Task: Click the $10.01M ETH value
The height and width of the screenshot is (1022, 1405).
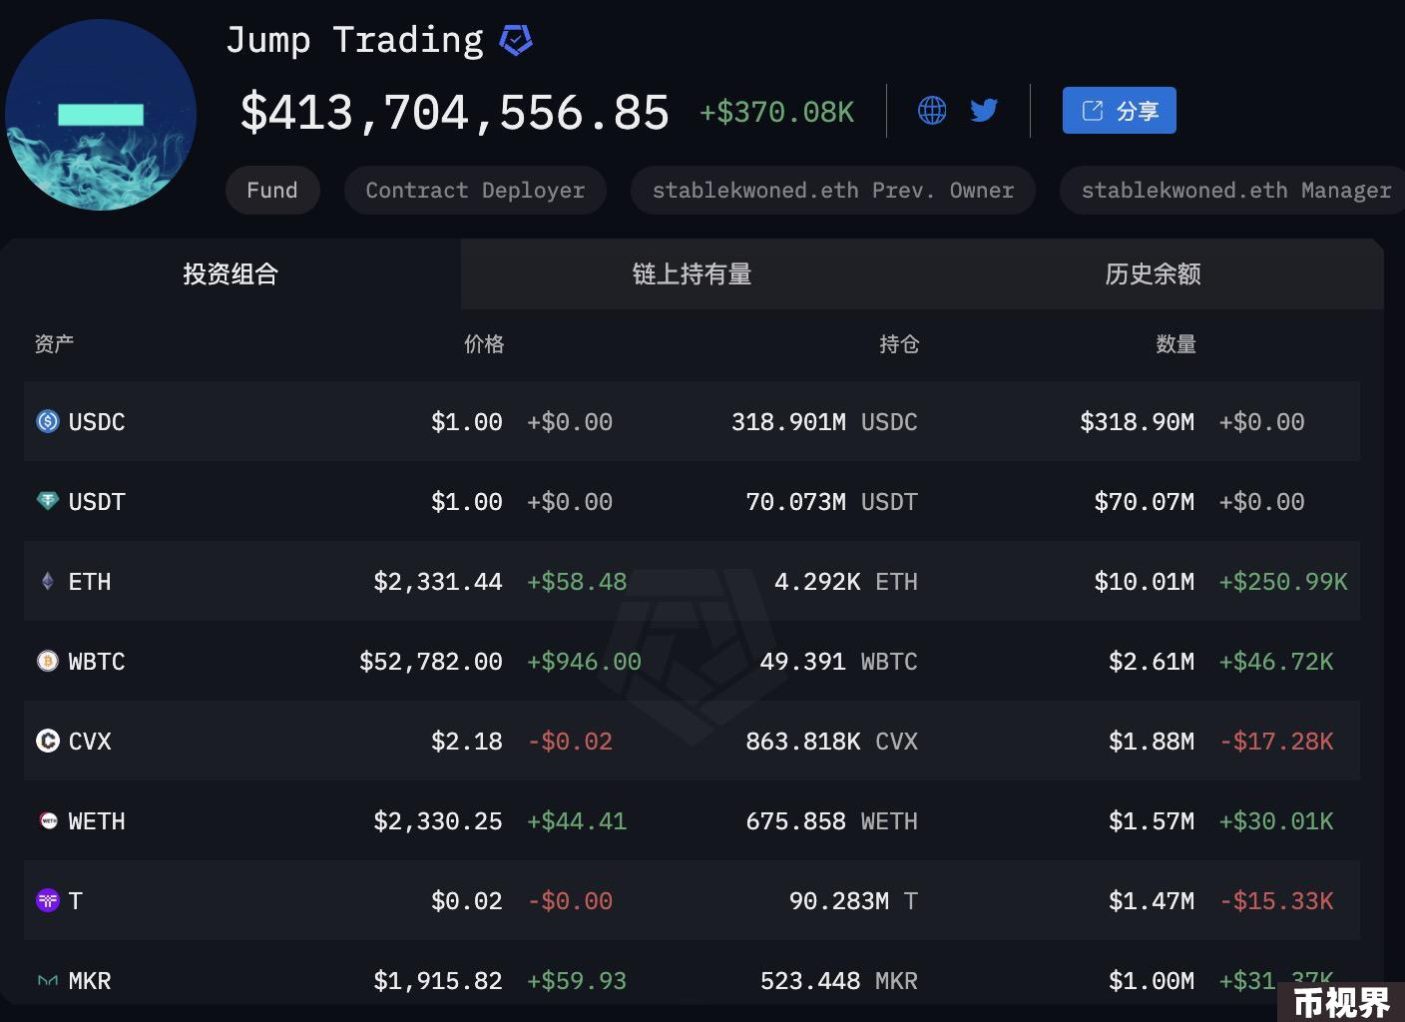Action: pyautogui.click(x=1145, y=582)
